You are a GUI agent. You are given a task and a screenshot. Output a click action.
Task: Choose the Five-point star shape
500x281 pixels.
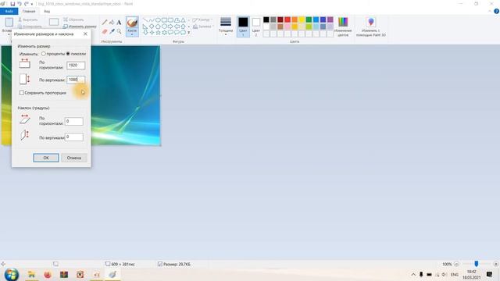coord(158,32)
